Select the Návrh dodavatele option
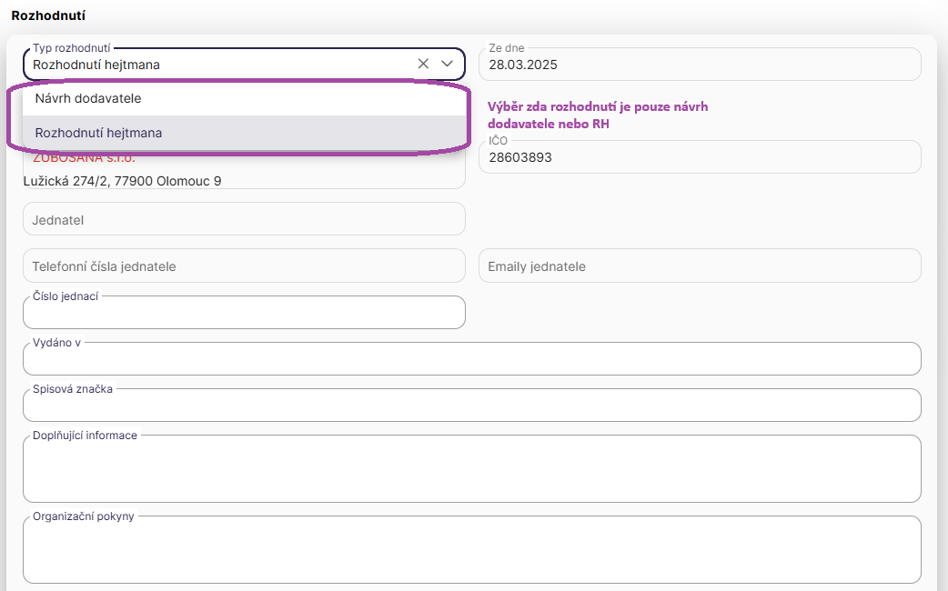This screenshot has height=591, width=948. pyautogui.click(x=88, y=98)
